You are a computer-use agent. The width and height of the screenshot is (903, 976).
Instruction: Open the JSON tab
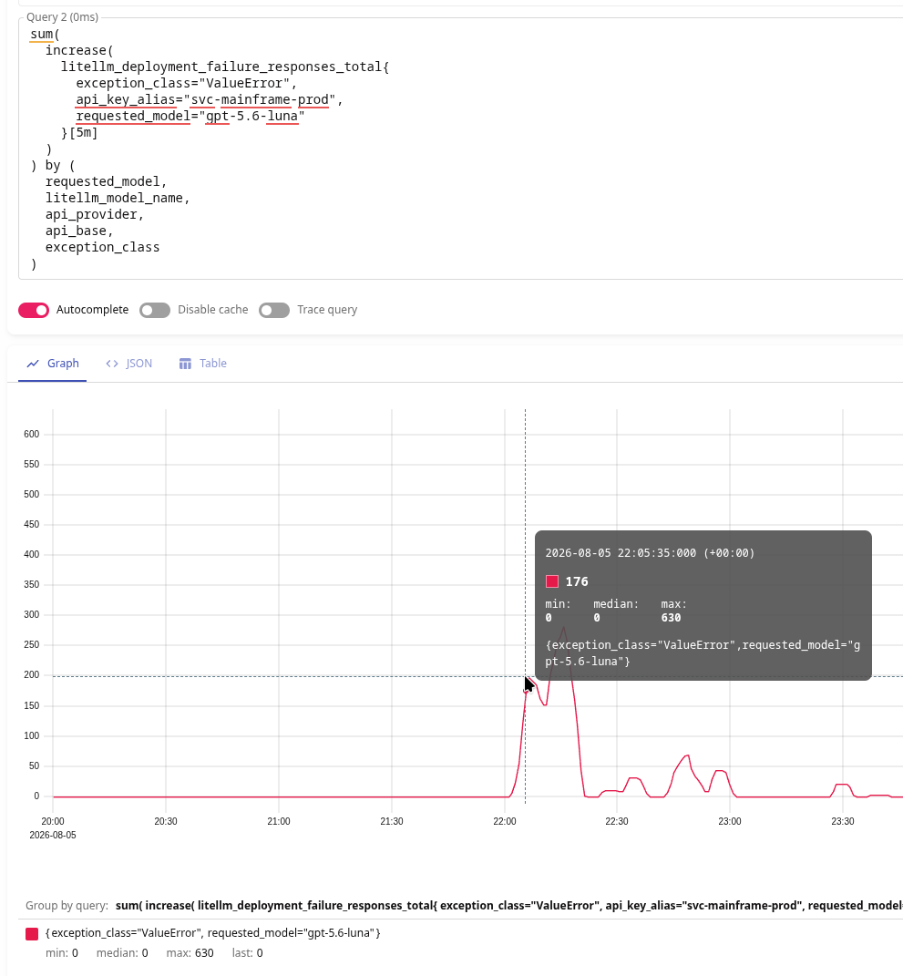click(128, 364)
